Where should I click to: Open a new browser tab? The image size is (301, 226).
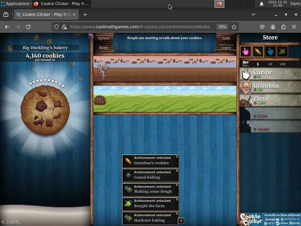click(85, 15)
